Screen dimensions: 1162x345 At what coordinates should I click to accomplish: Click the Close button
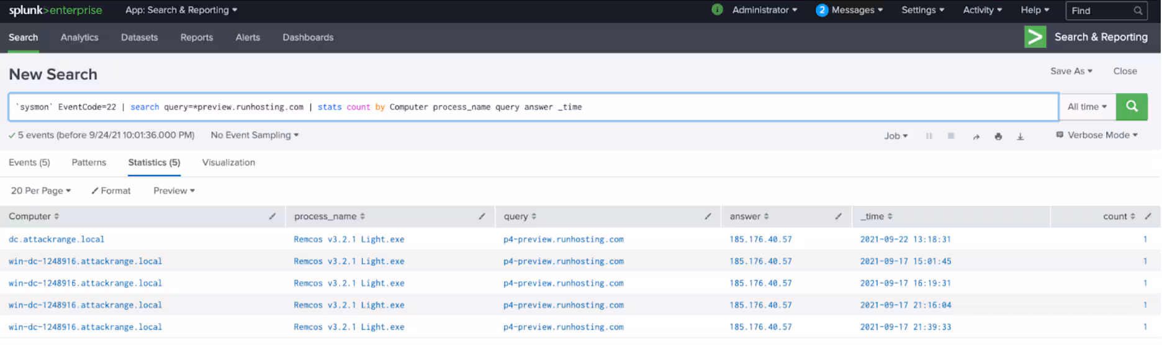(1124, 71)
